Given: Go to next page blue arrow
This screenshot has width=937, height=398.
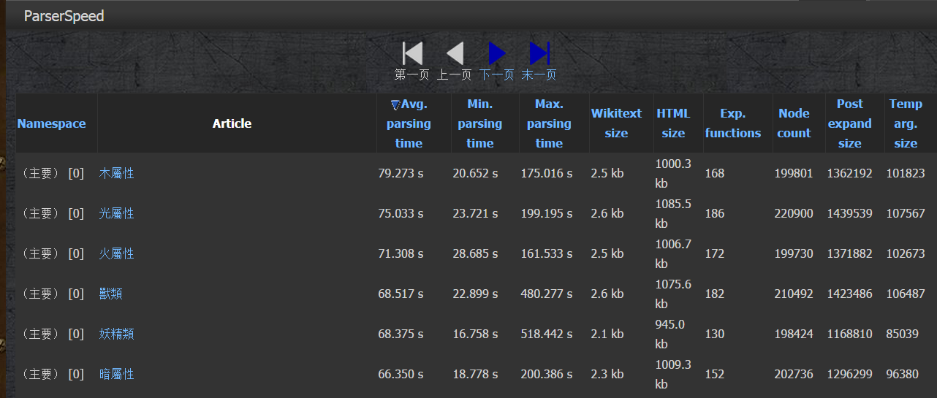Looking at the screenshot, I should (x=497, y=53).
